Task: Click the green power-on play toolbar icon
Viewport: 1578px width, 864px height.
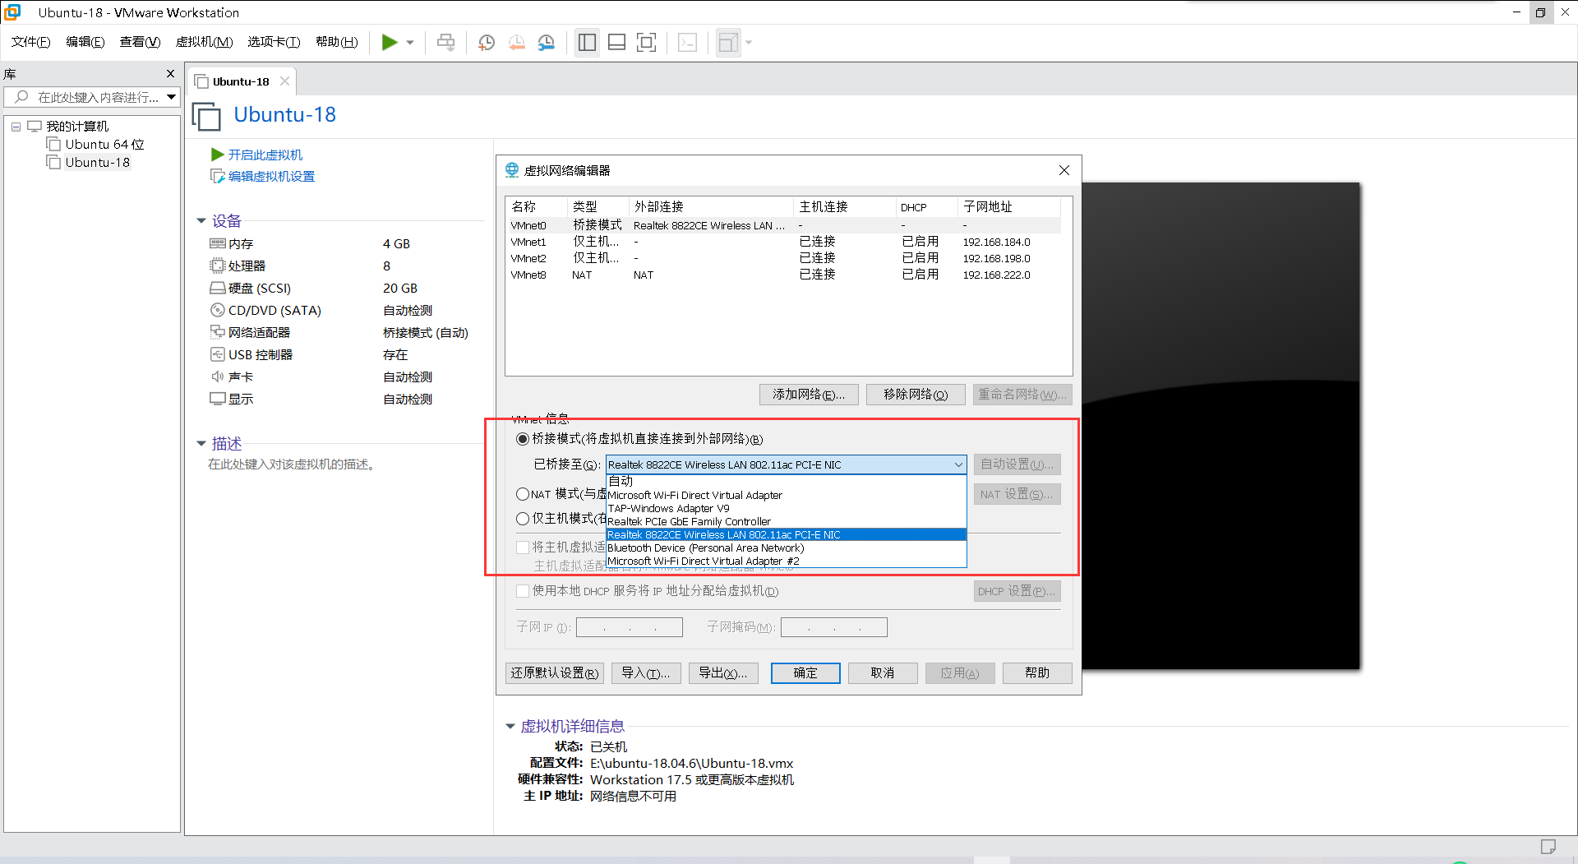Action: pos(390,42)
